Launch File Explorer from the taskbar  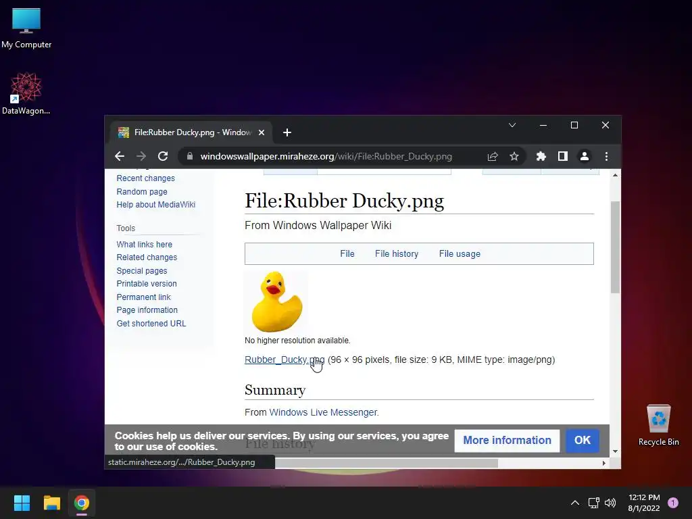pyautogui.click(x=51, y=503)
